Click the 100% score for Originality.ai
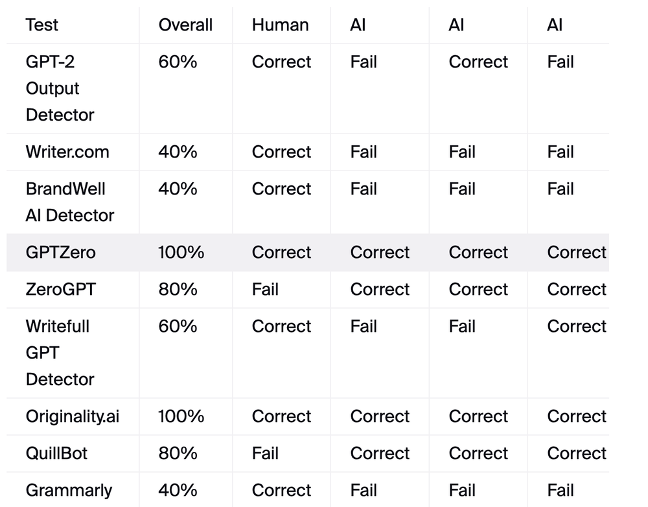 181,416
